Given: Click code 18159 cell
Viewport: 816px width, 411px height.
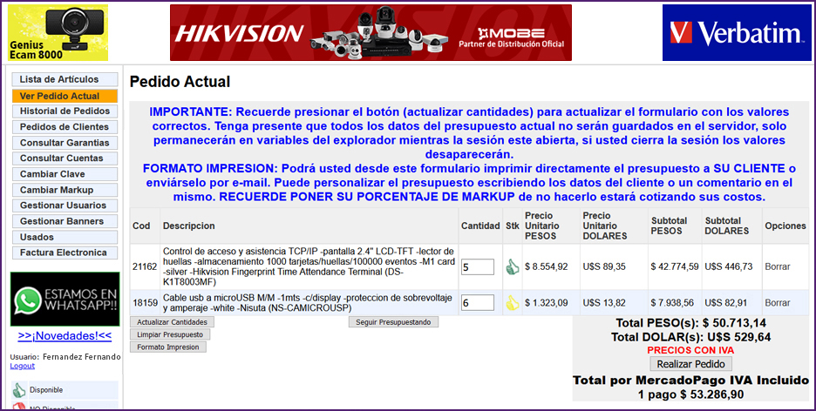Looking at the screenshot, I should [145, 302].
